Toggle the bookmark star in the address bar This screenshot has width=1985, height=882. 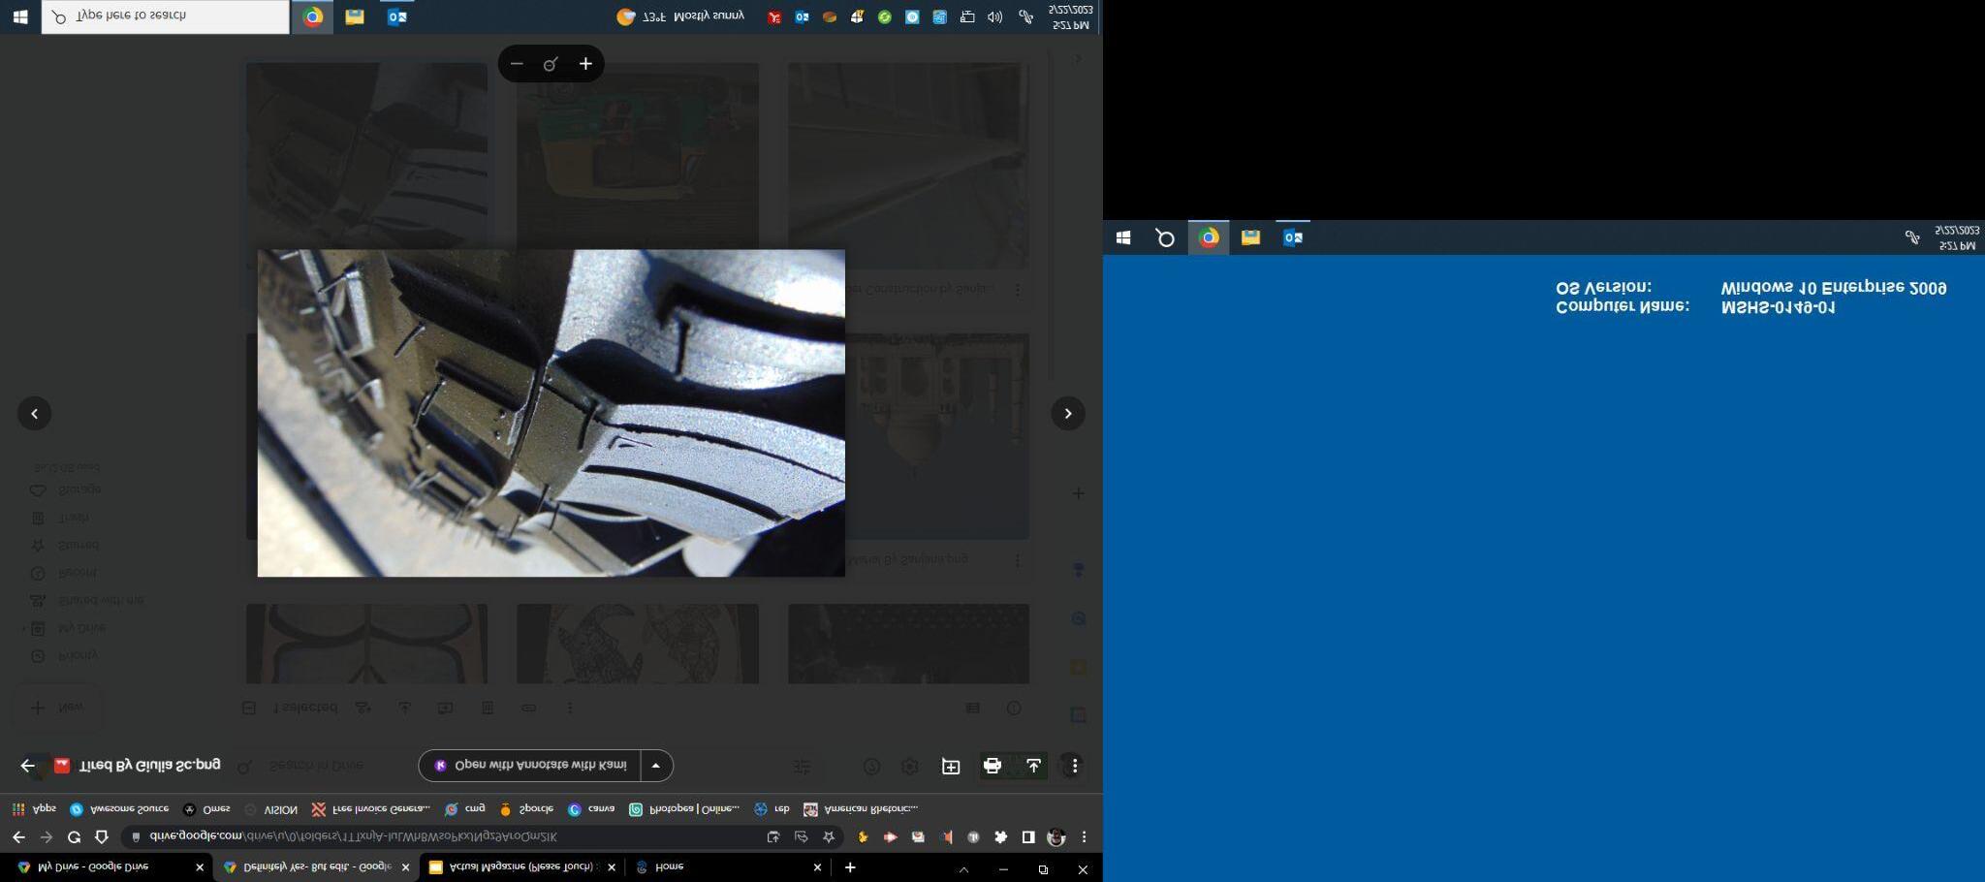pos(828,836)
